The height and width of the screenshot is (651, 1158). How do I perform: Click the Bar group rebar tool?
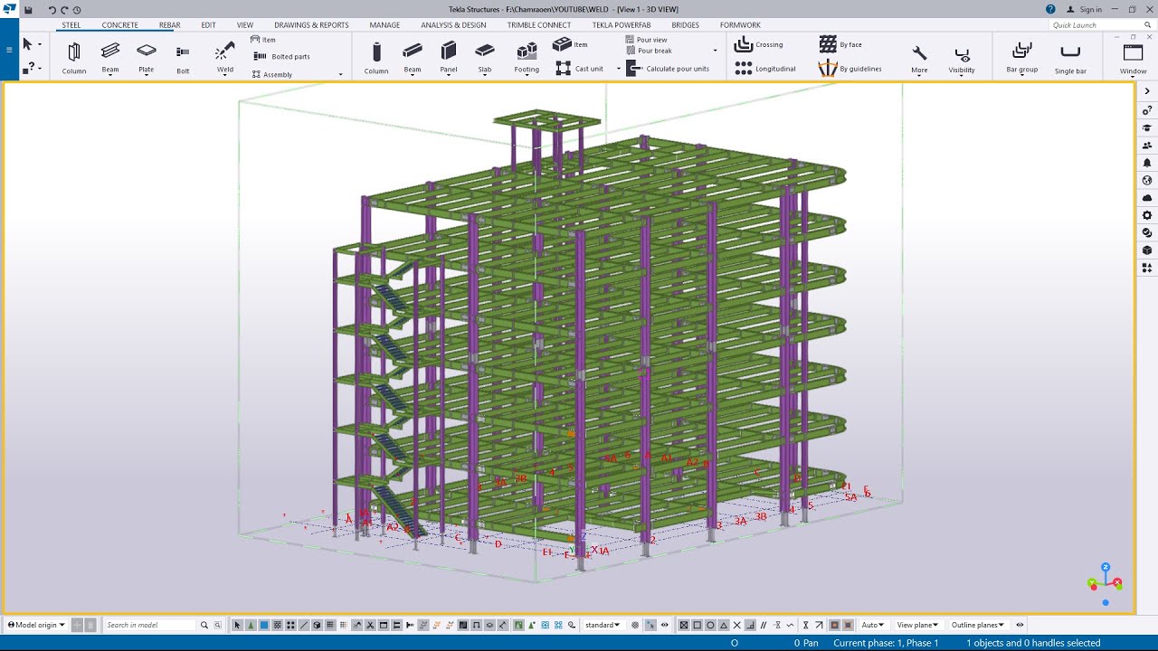(1022, 58)
